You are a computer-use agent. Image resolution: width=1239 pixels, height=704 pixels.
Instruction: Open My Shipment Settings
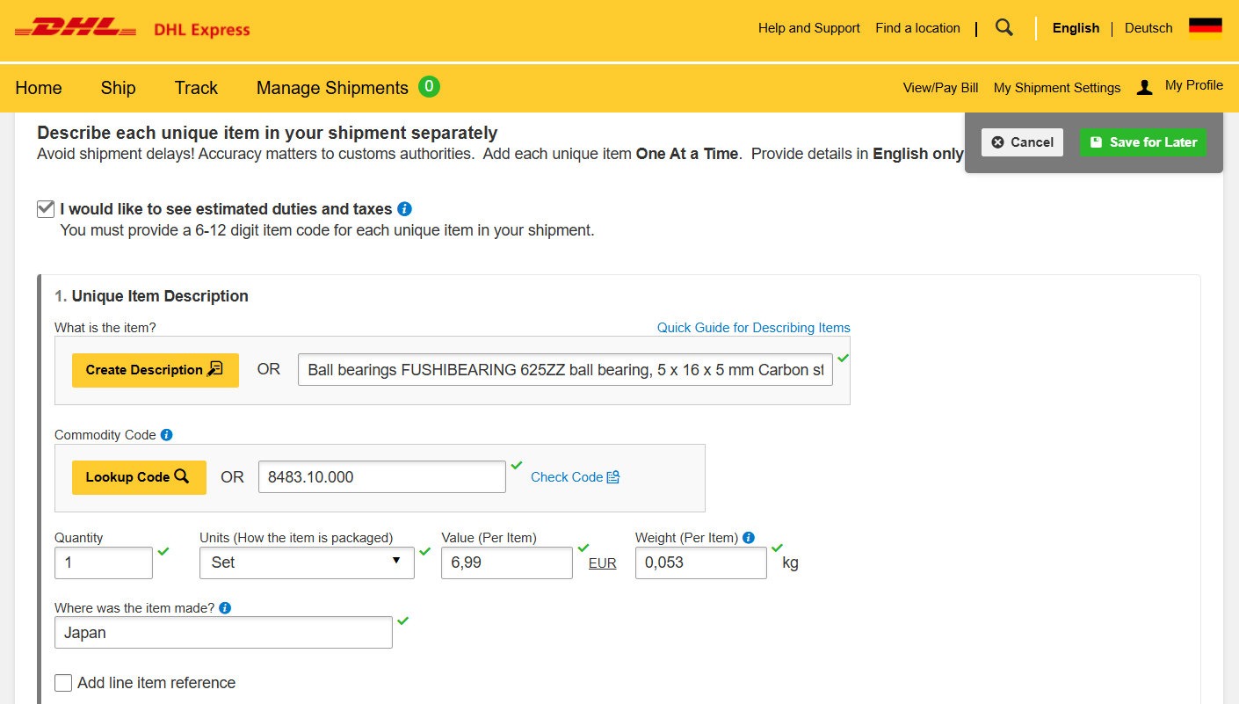click(1057, 88)
